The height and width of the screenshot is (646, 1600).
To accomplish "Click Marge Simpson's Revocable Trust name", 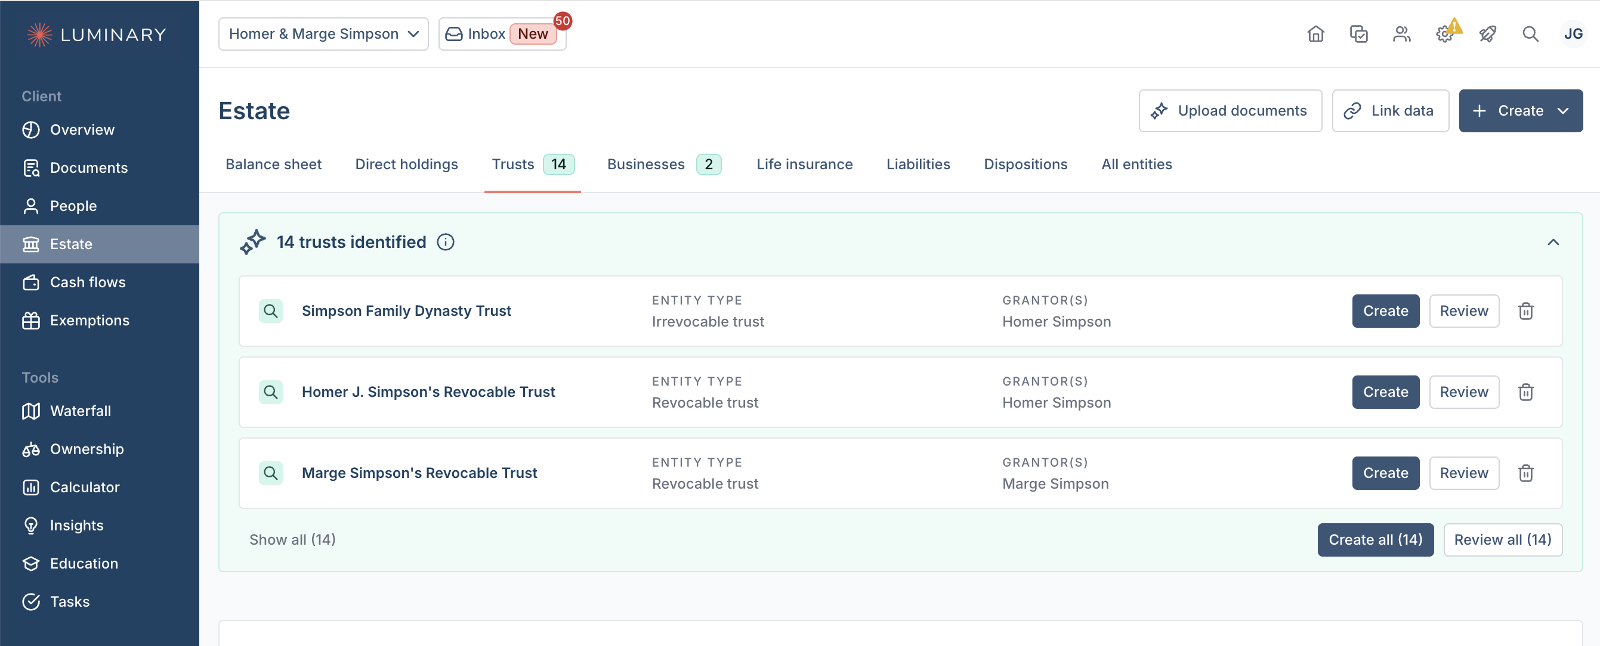I will (419, 473).
